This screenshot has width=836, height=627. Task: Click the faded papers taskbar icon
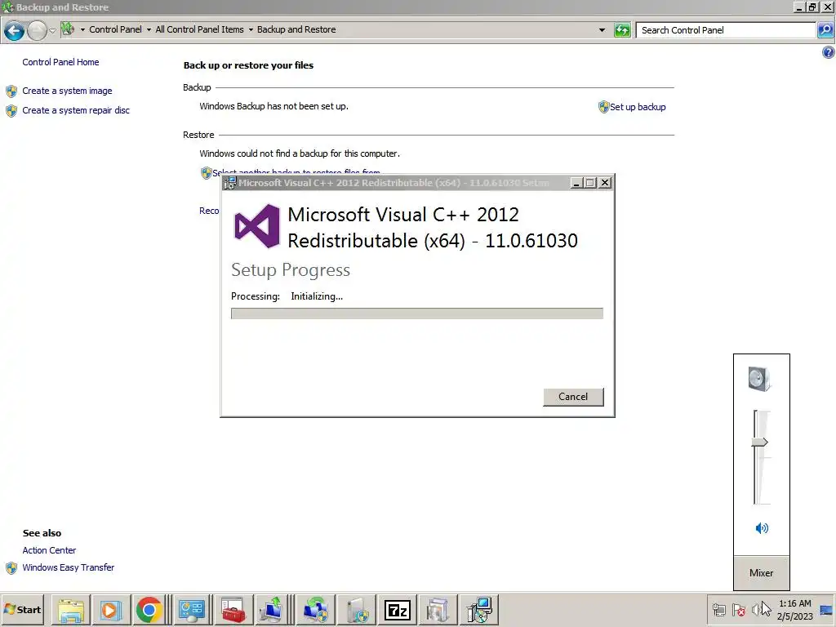(x=438, y=610)
